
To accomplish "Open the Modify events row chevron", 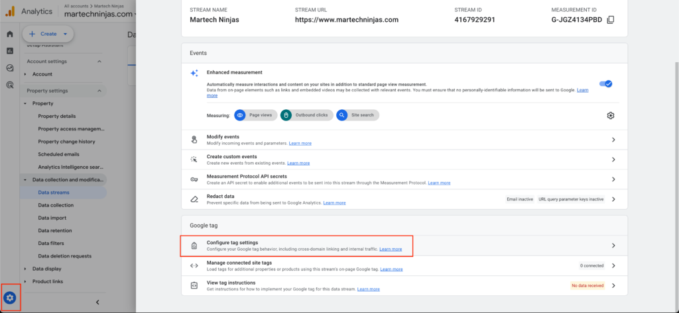I will pos(613,140).
